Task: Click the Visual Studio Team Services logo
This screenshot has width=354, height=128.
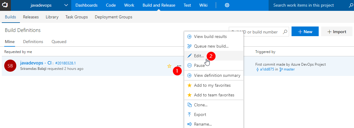Action: point(5,5)
